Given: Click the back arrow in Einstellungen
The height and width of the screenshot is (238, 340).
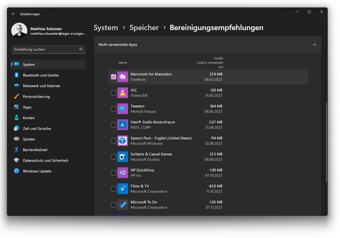Looking at the screenshot, I should [13, 14].
